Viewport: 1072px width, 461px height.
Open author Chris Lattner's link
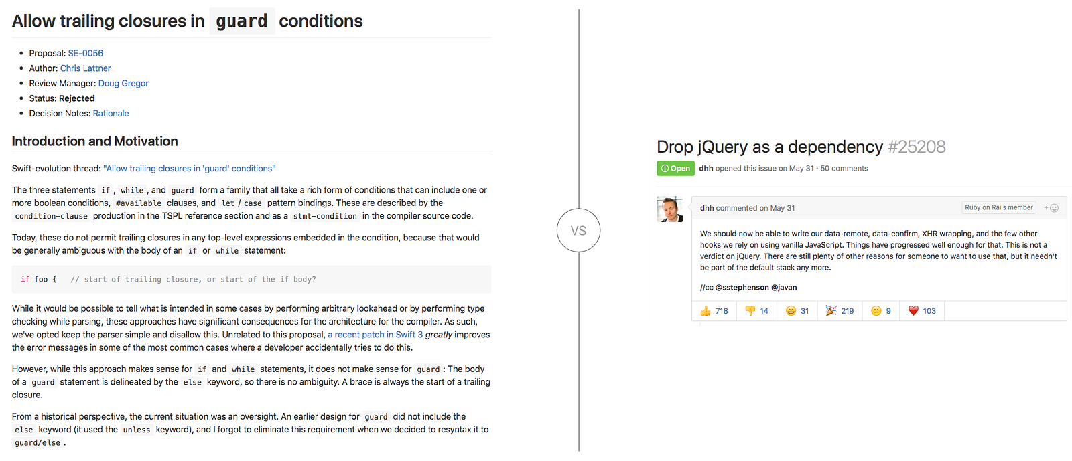pyautogui.click(x=85, y=68)
